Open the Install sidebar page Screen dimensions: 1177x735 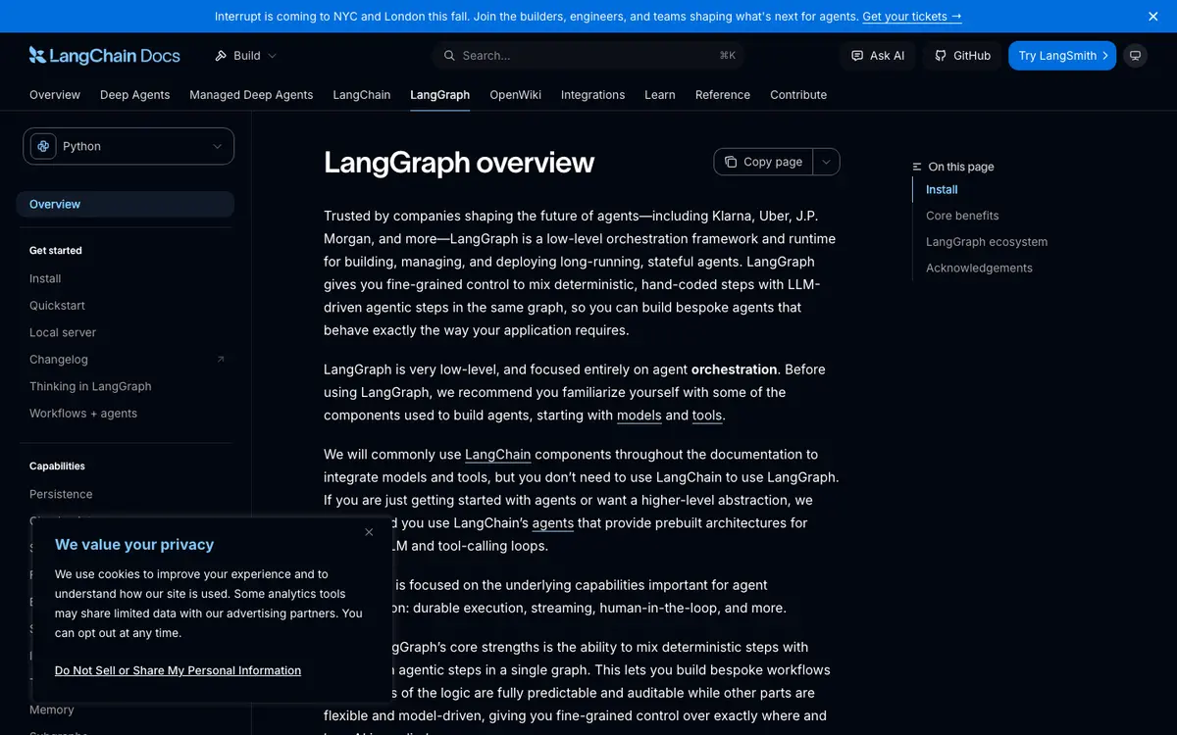[45, 278]
